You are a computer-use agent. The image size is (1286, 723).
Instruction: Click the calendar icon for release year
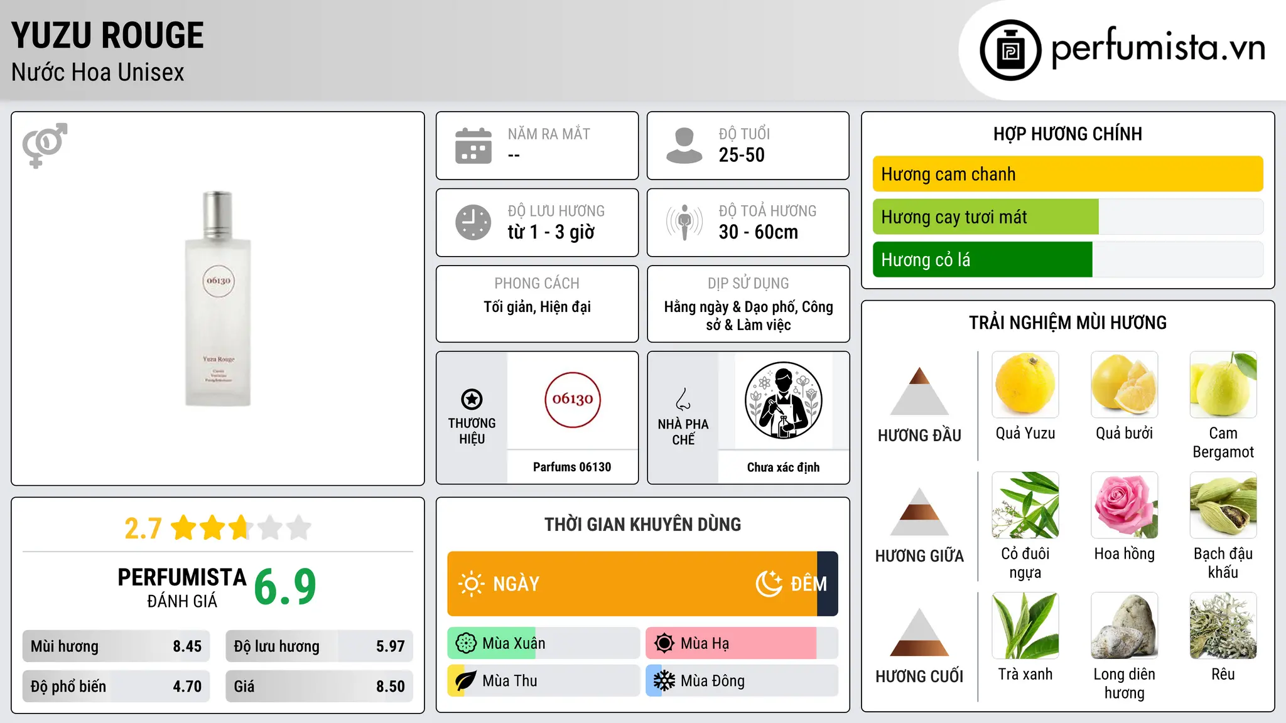pyautogui.click(x=473, y=146)
